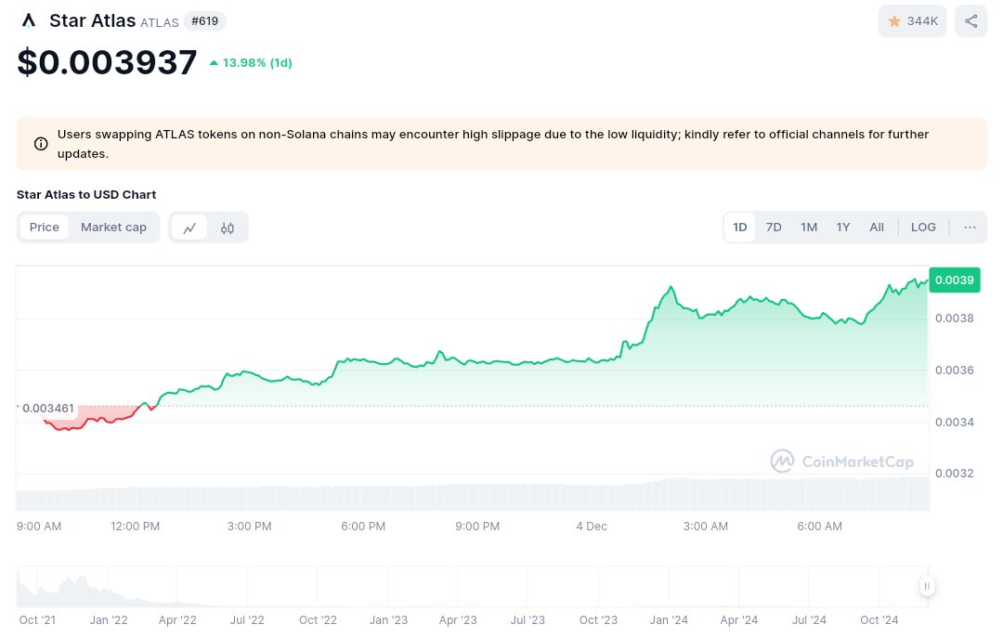Viewport: 1003px width, 638px height.
Task: Click Oct '21 on the timeline navigator
Action: point(37,620)
